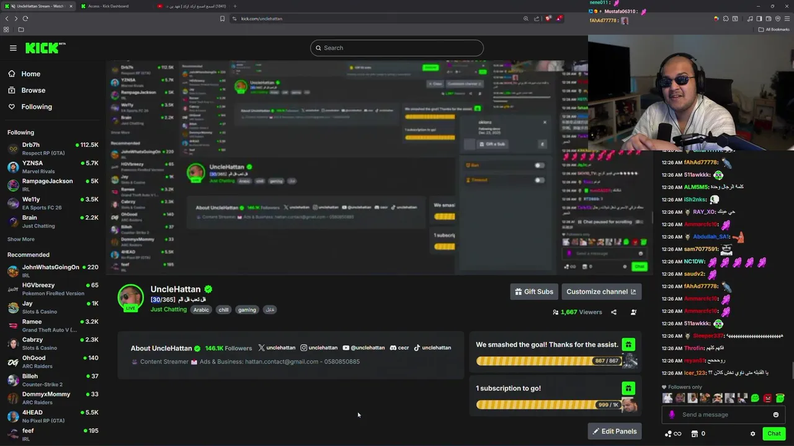Open We11y EA Sports FC channel
794x446 pixels.
[53, 203]
